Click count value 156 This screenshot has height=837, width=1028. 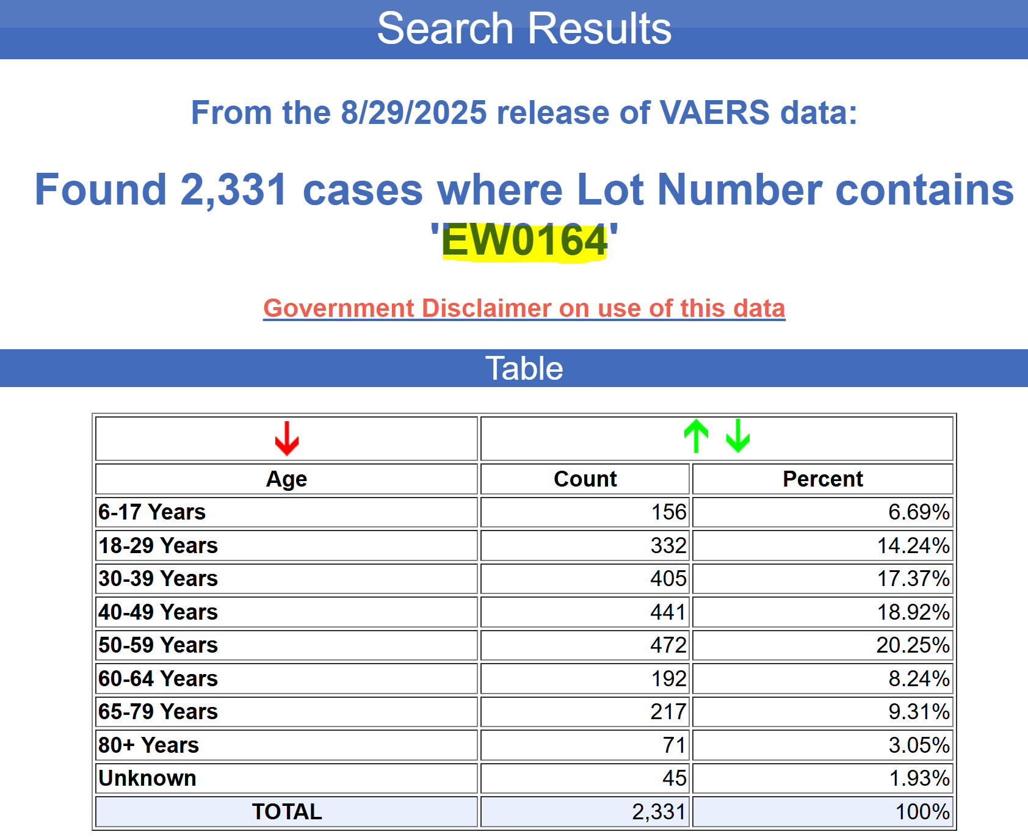tap(668, 512)
